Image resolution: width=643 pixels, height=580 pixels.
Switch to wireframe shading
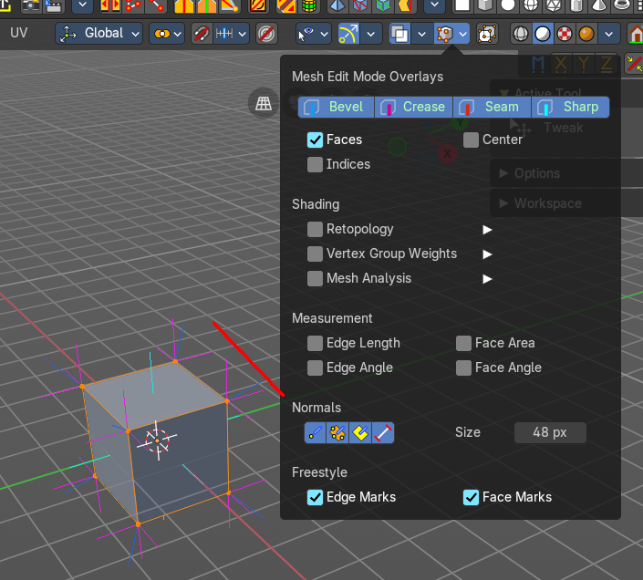(x=521, y=34)
